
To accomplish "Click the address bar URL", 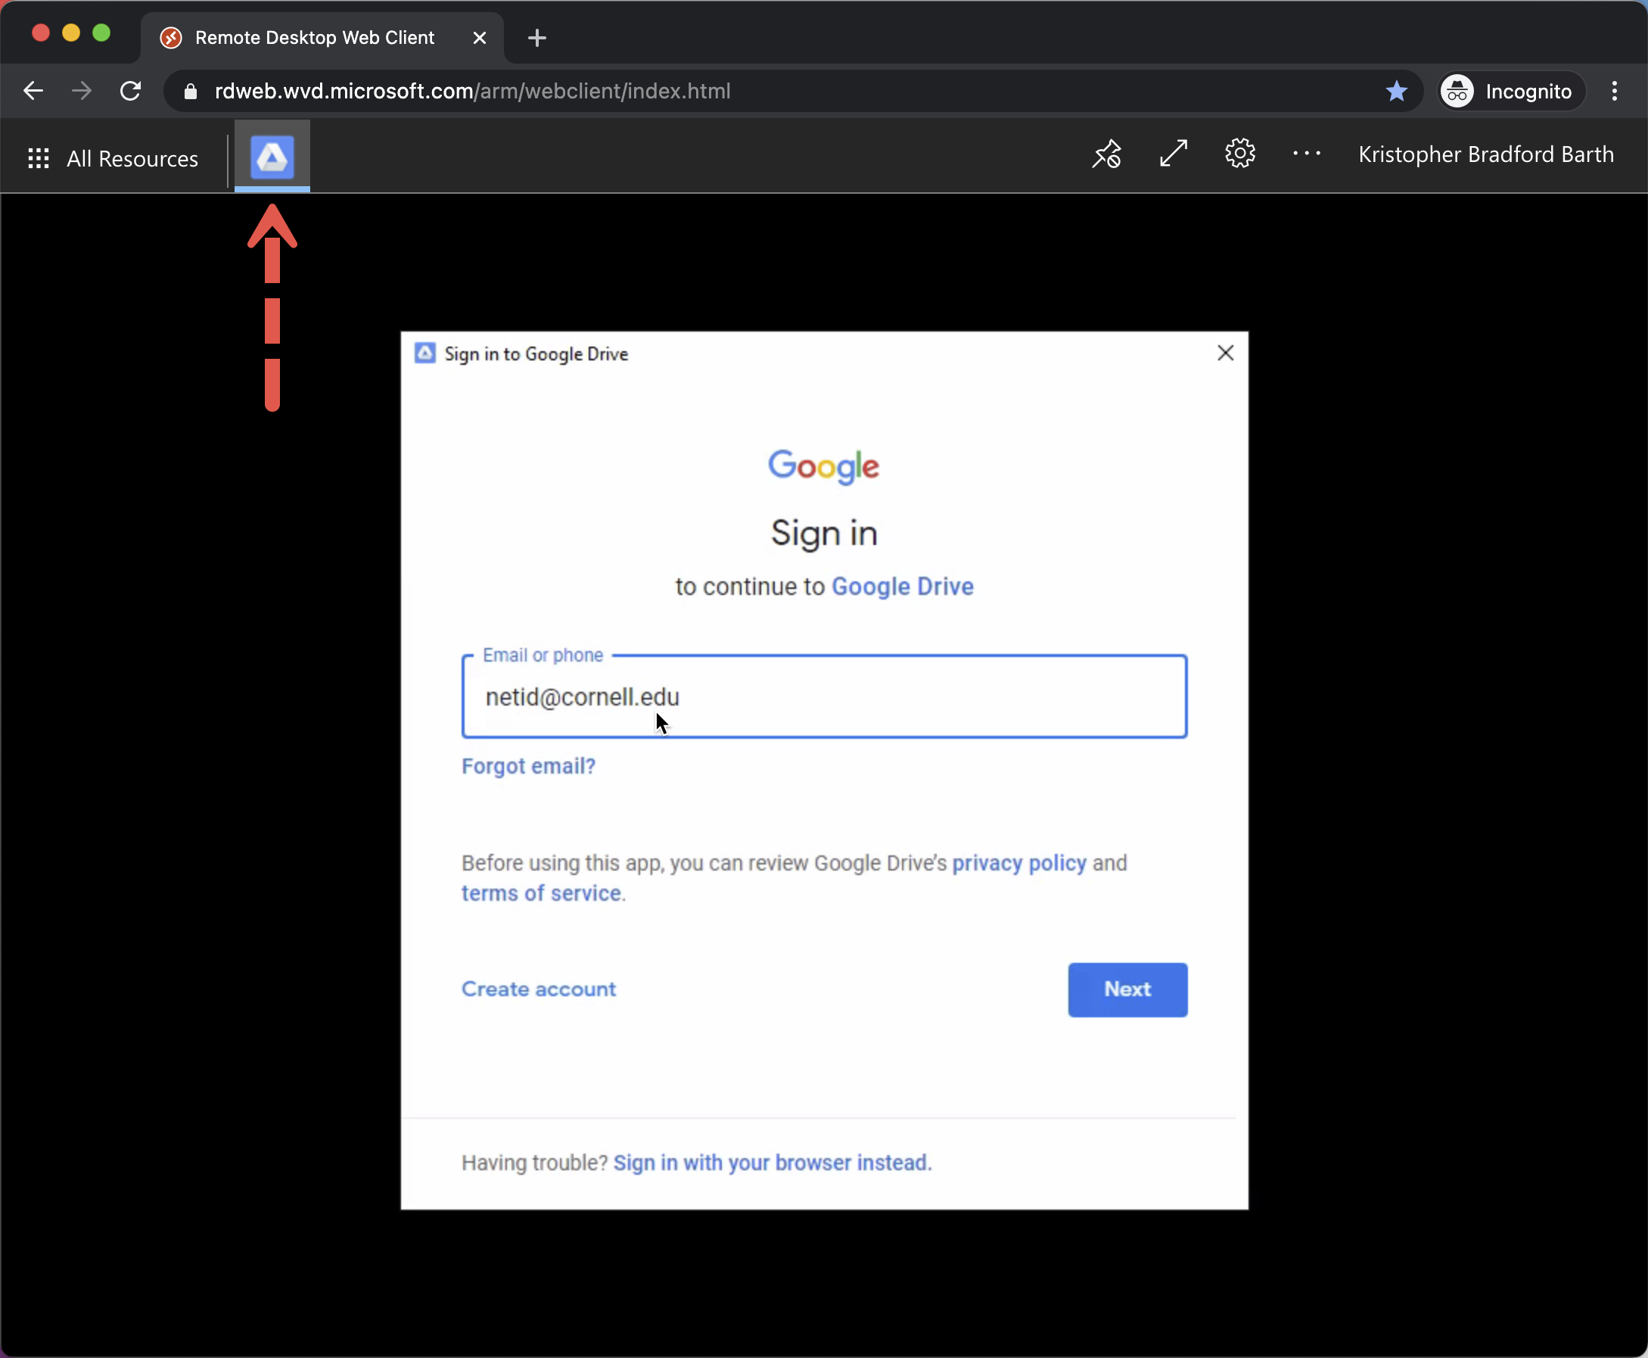I will 472,91.
